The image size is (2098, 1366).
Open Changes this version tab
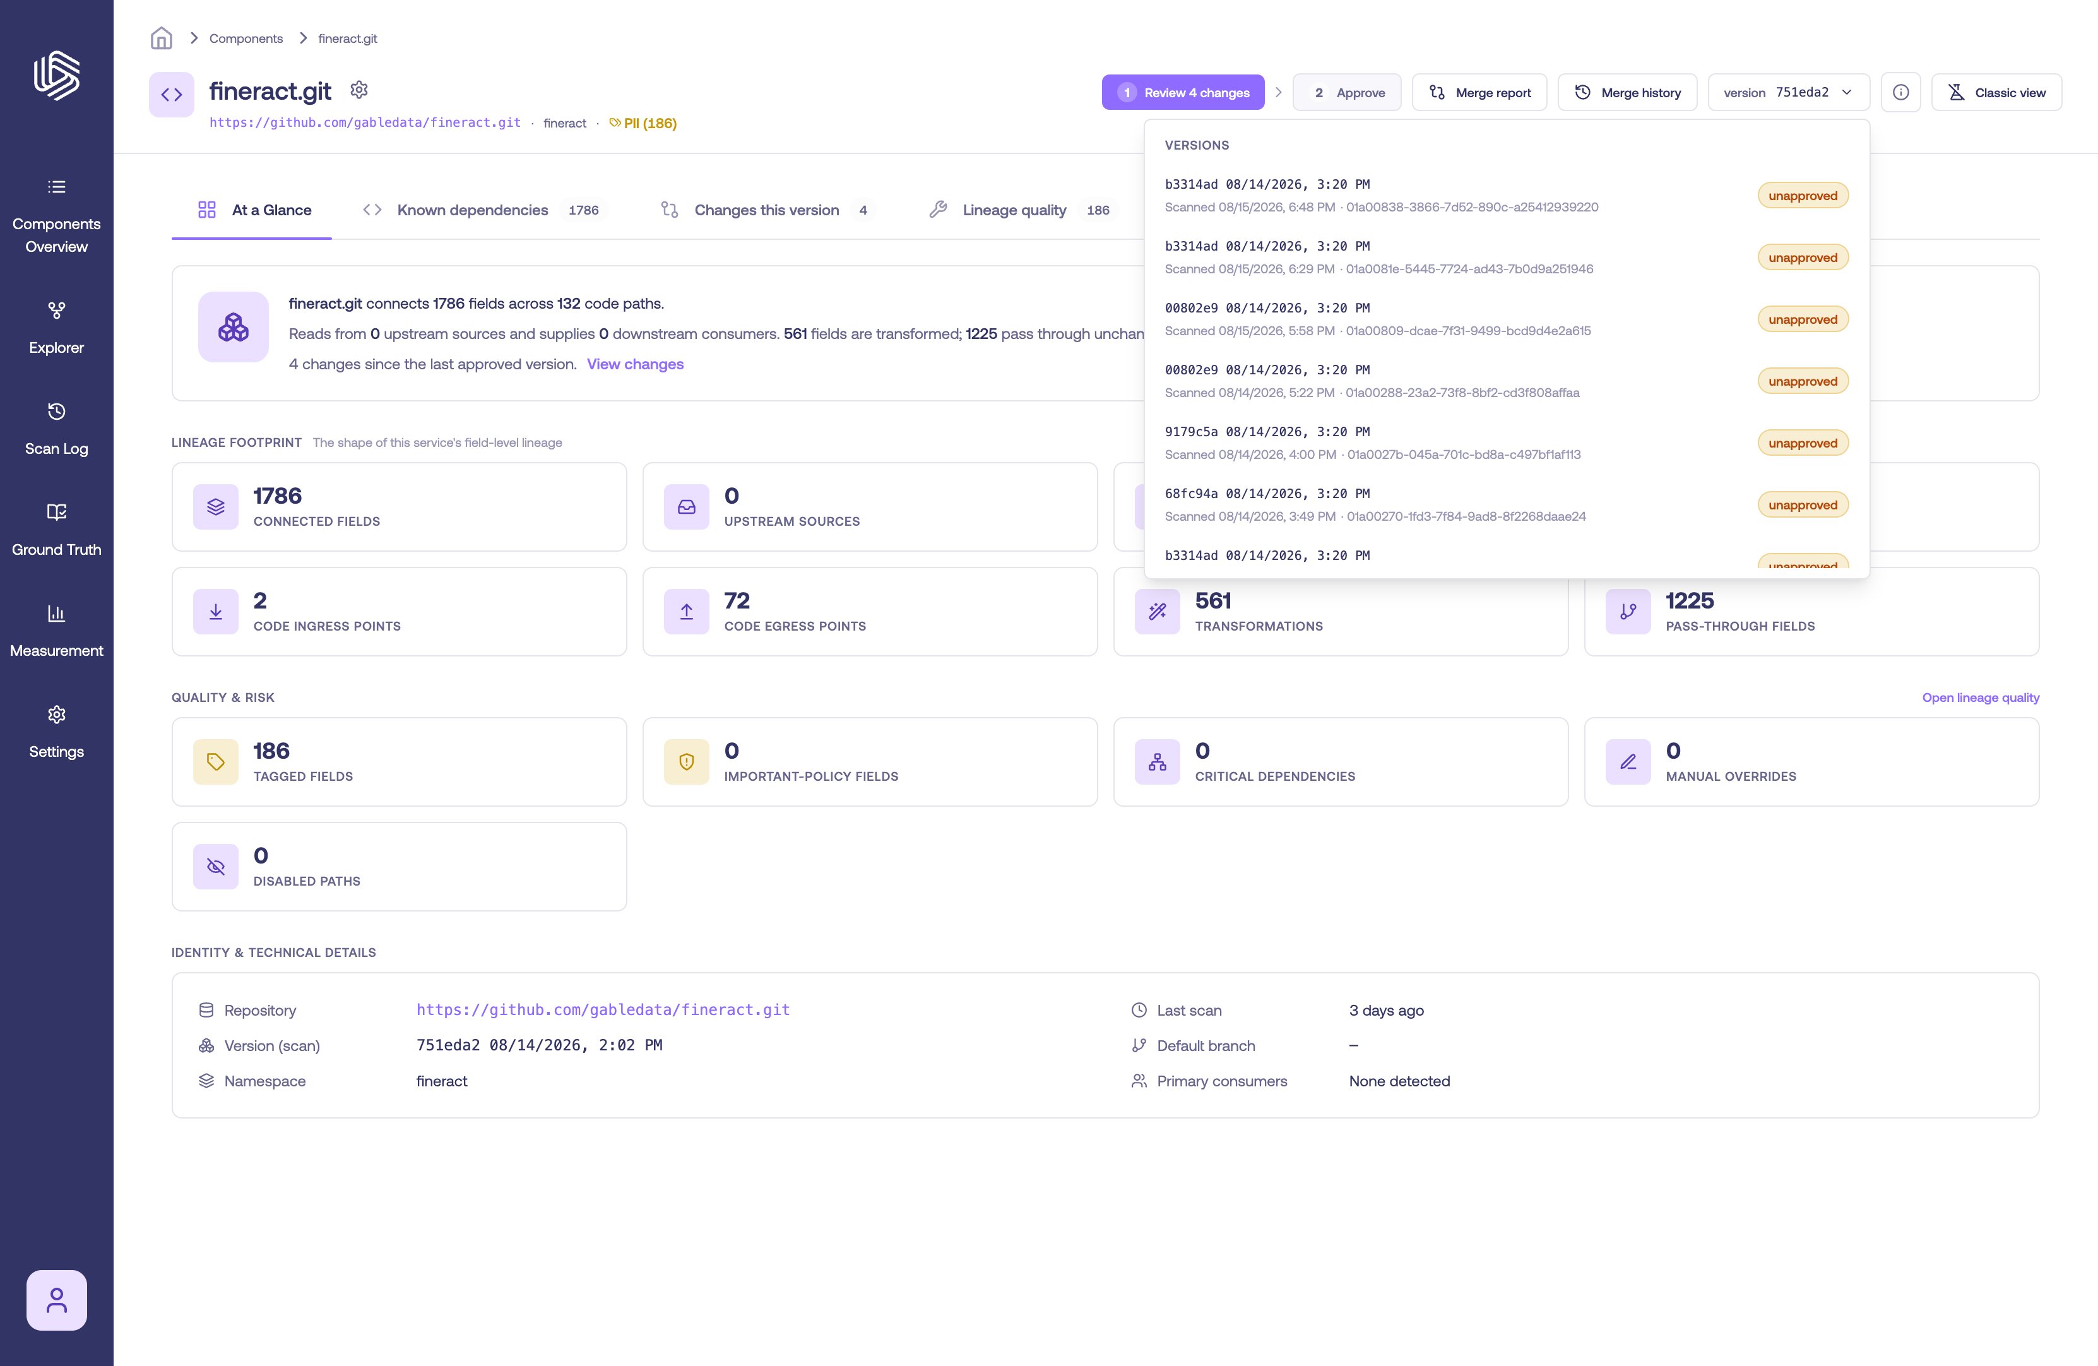pyautogui.click(x=766, y=210)
